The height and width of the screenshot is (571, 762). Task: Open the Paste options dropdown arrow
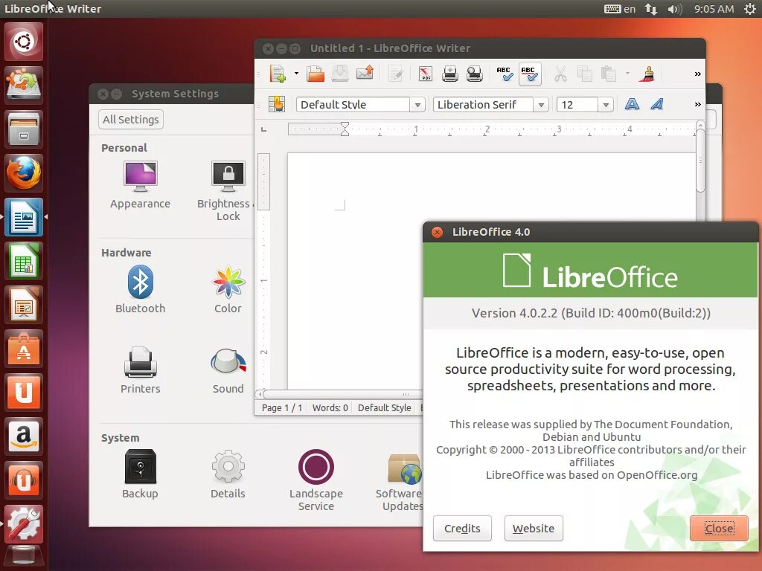(627, 74)
